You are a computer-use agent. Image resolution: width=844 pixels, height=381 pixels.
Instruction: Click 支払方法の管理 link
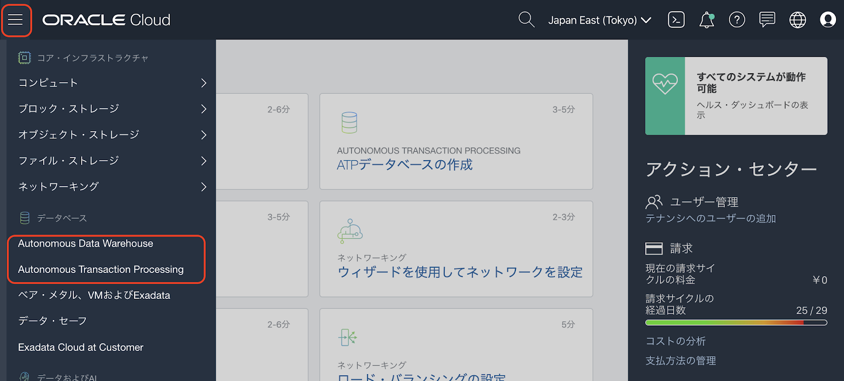680,360
